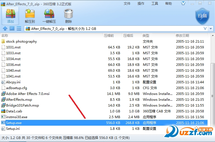Click the 扫描 scan shield button
The image size is (215, 142).
tap(202, 16)
